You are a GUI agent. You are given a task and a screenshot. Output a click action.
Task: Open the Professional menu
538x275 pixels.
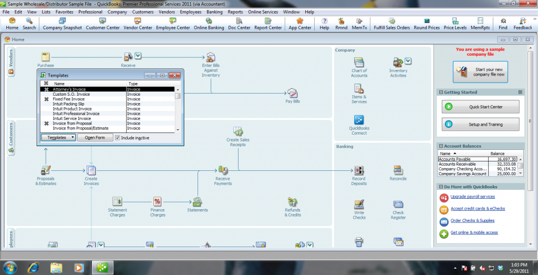pos(90,12)
